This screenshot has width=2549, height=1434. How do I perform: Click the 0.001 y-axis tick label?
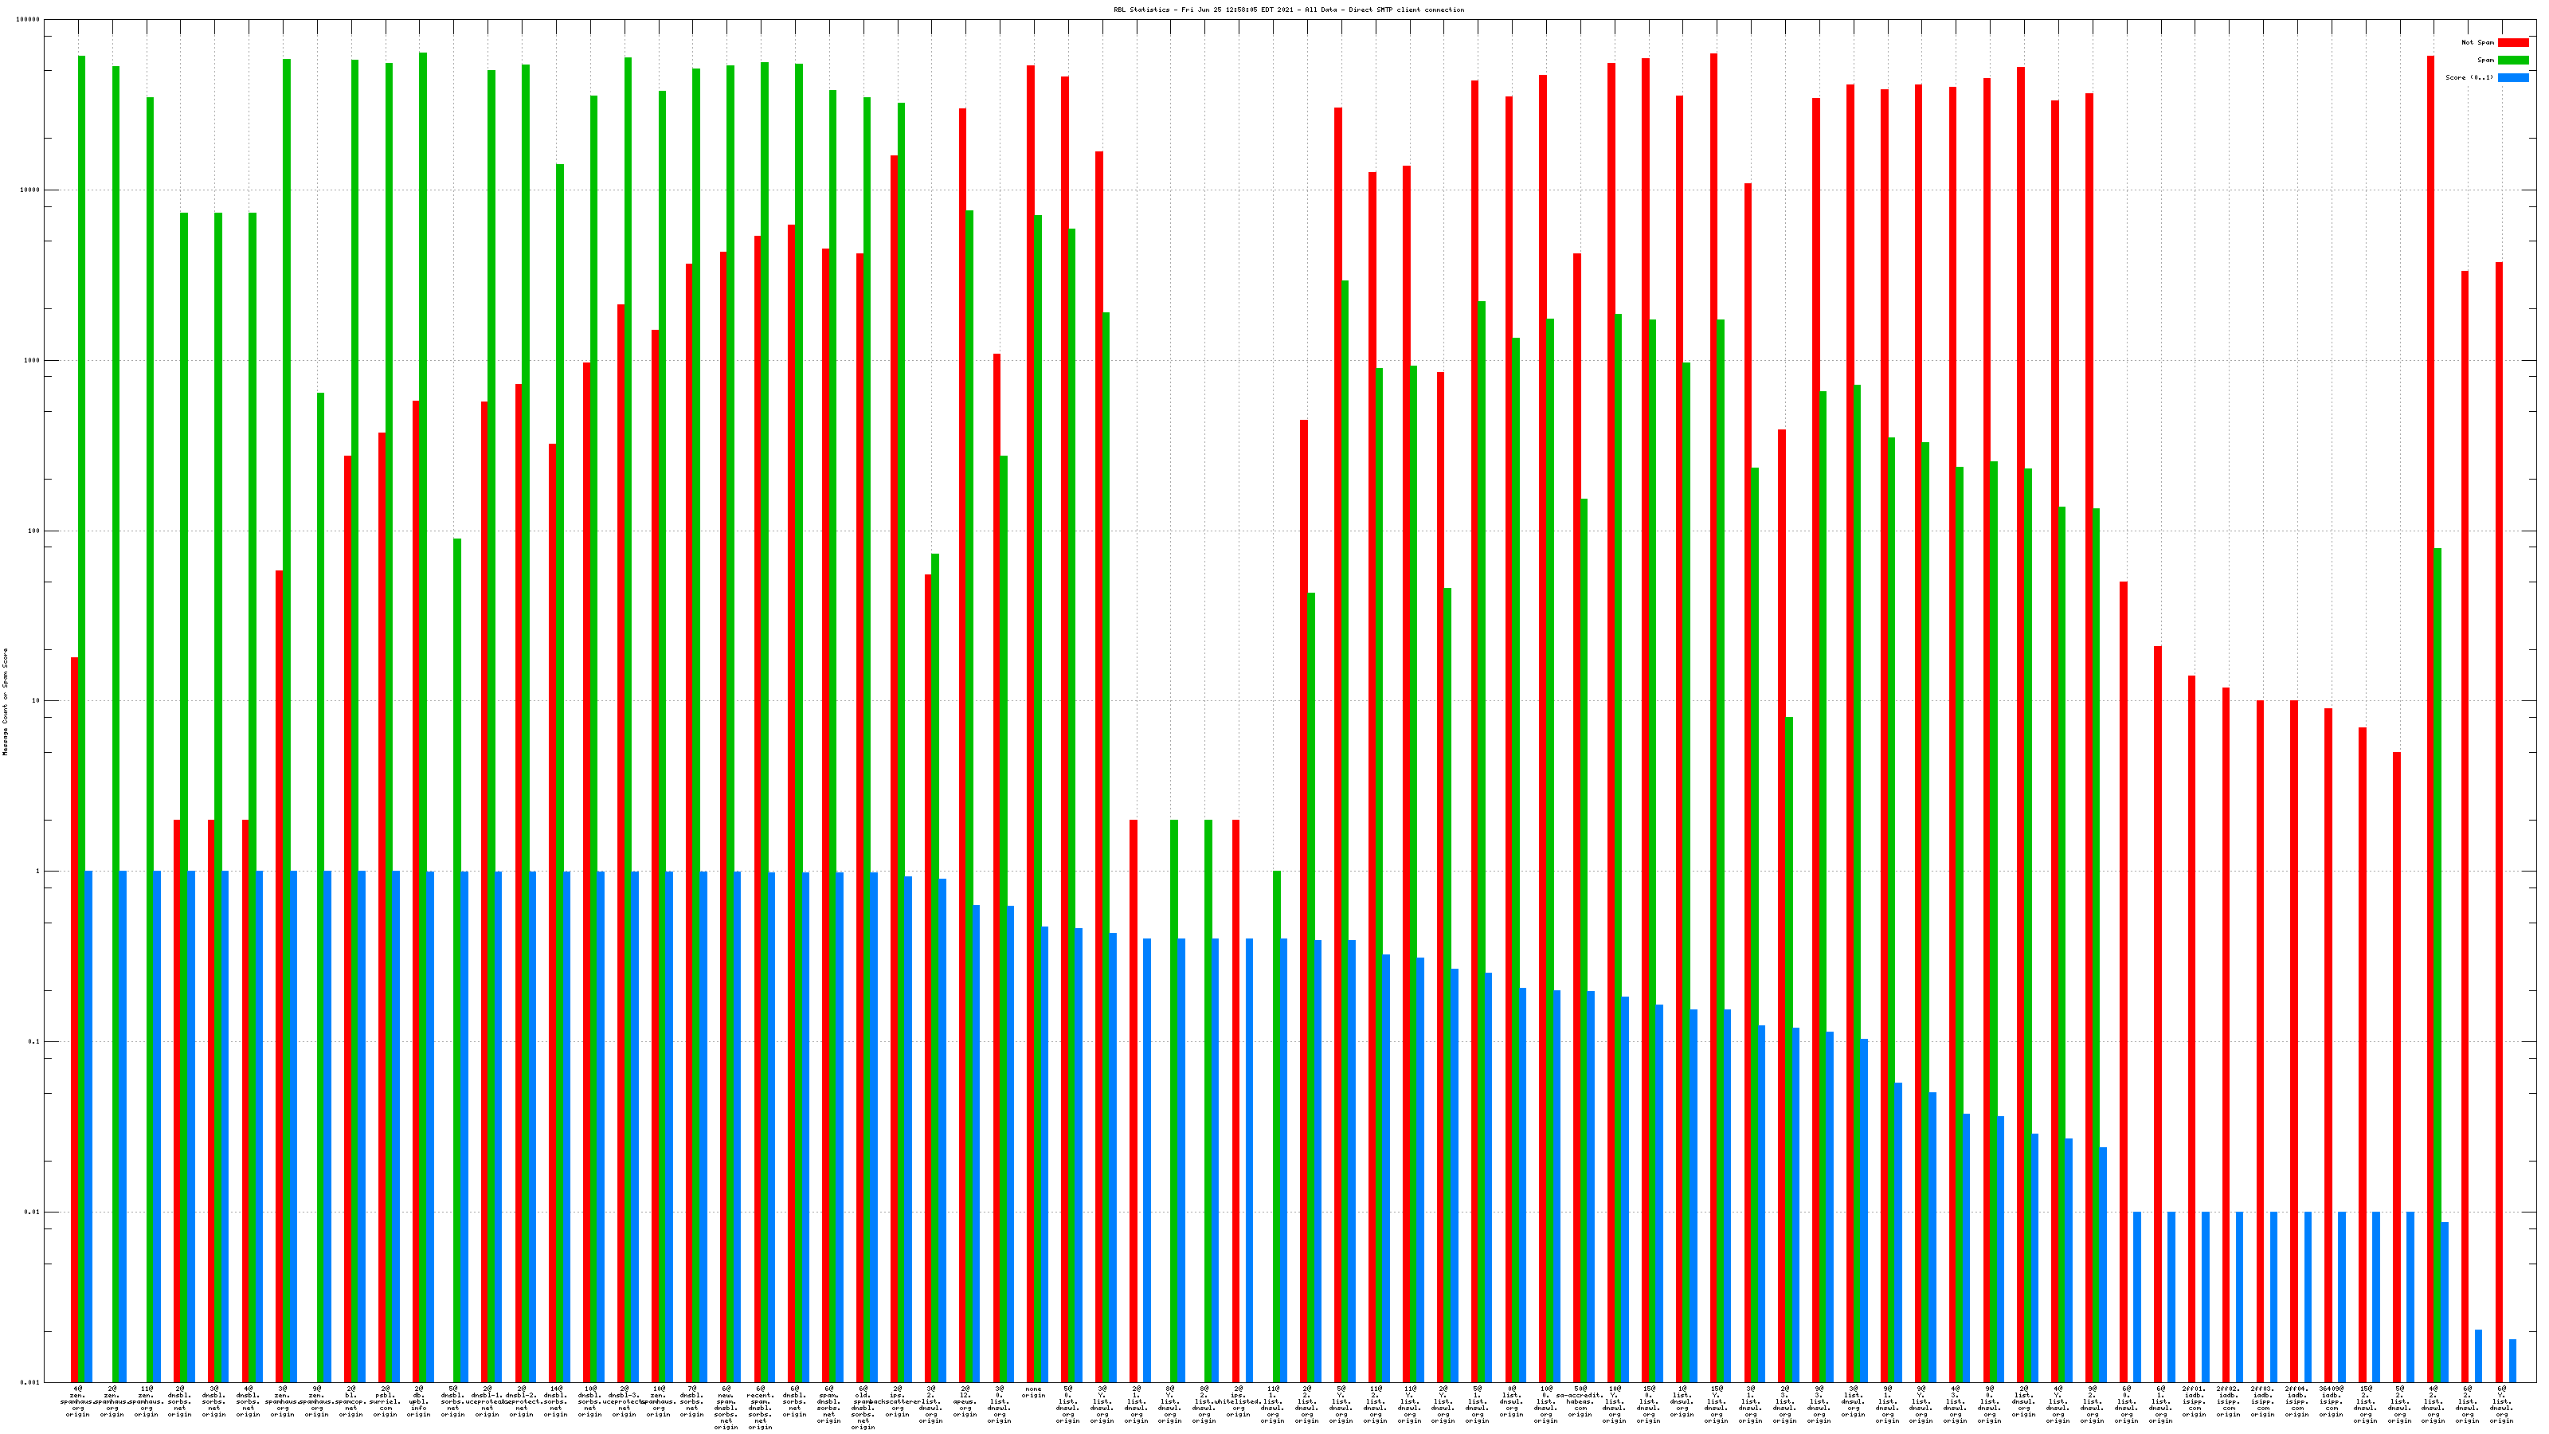coord(31,1382)
